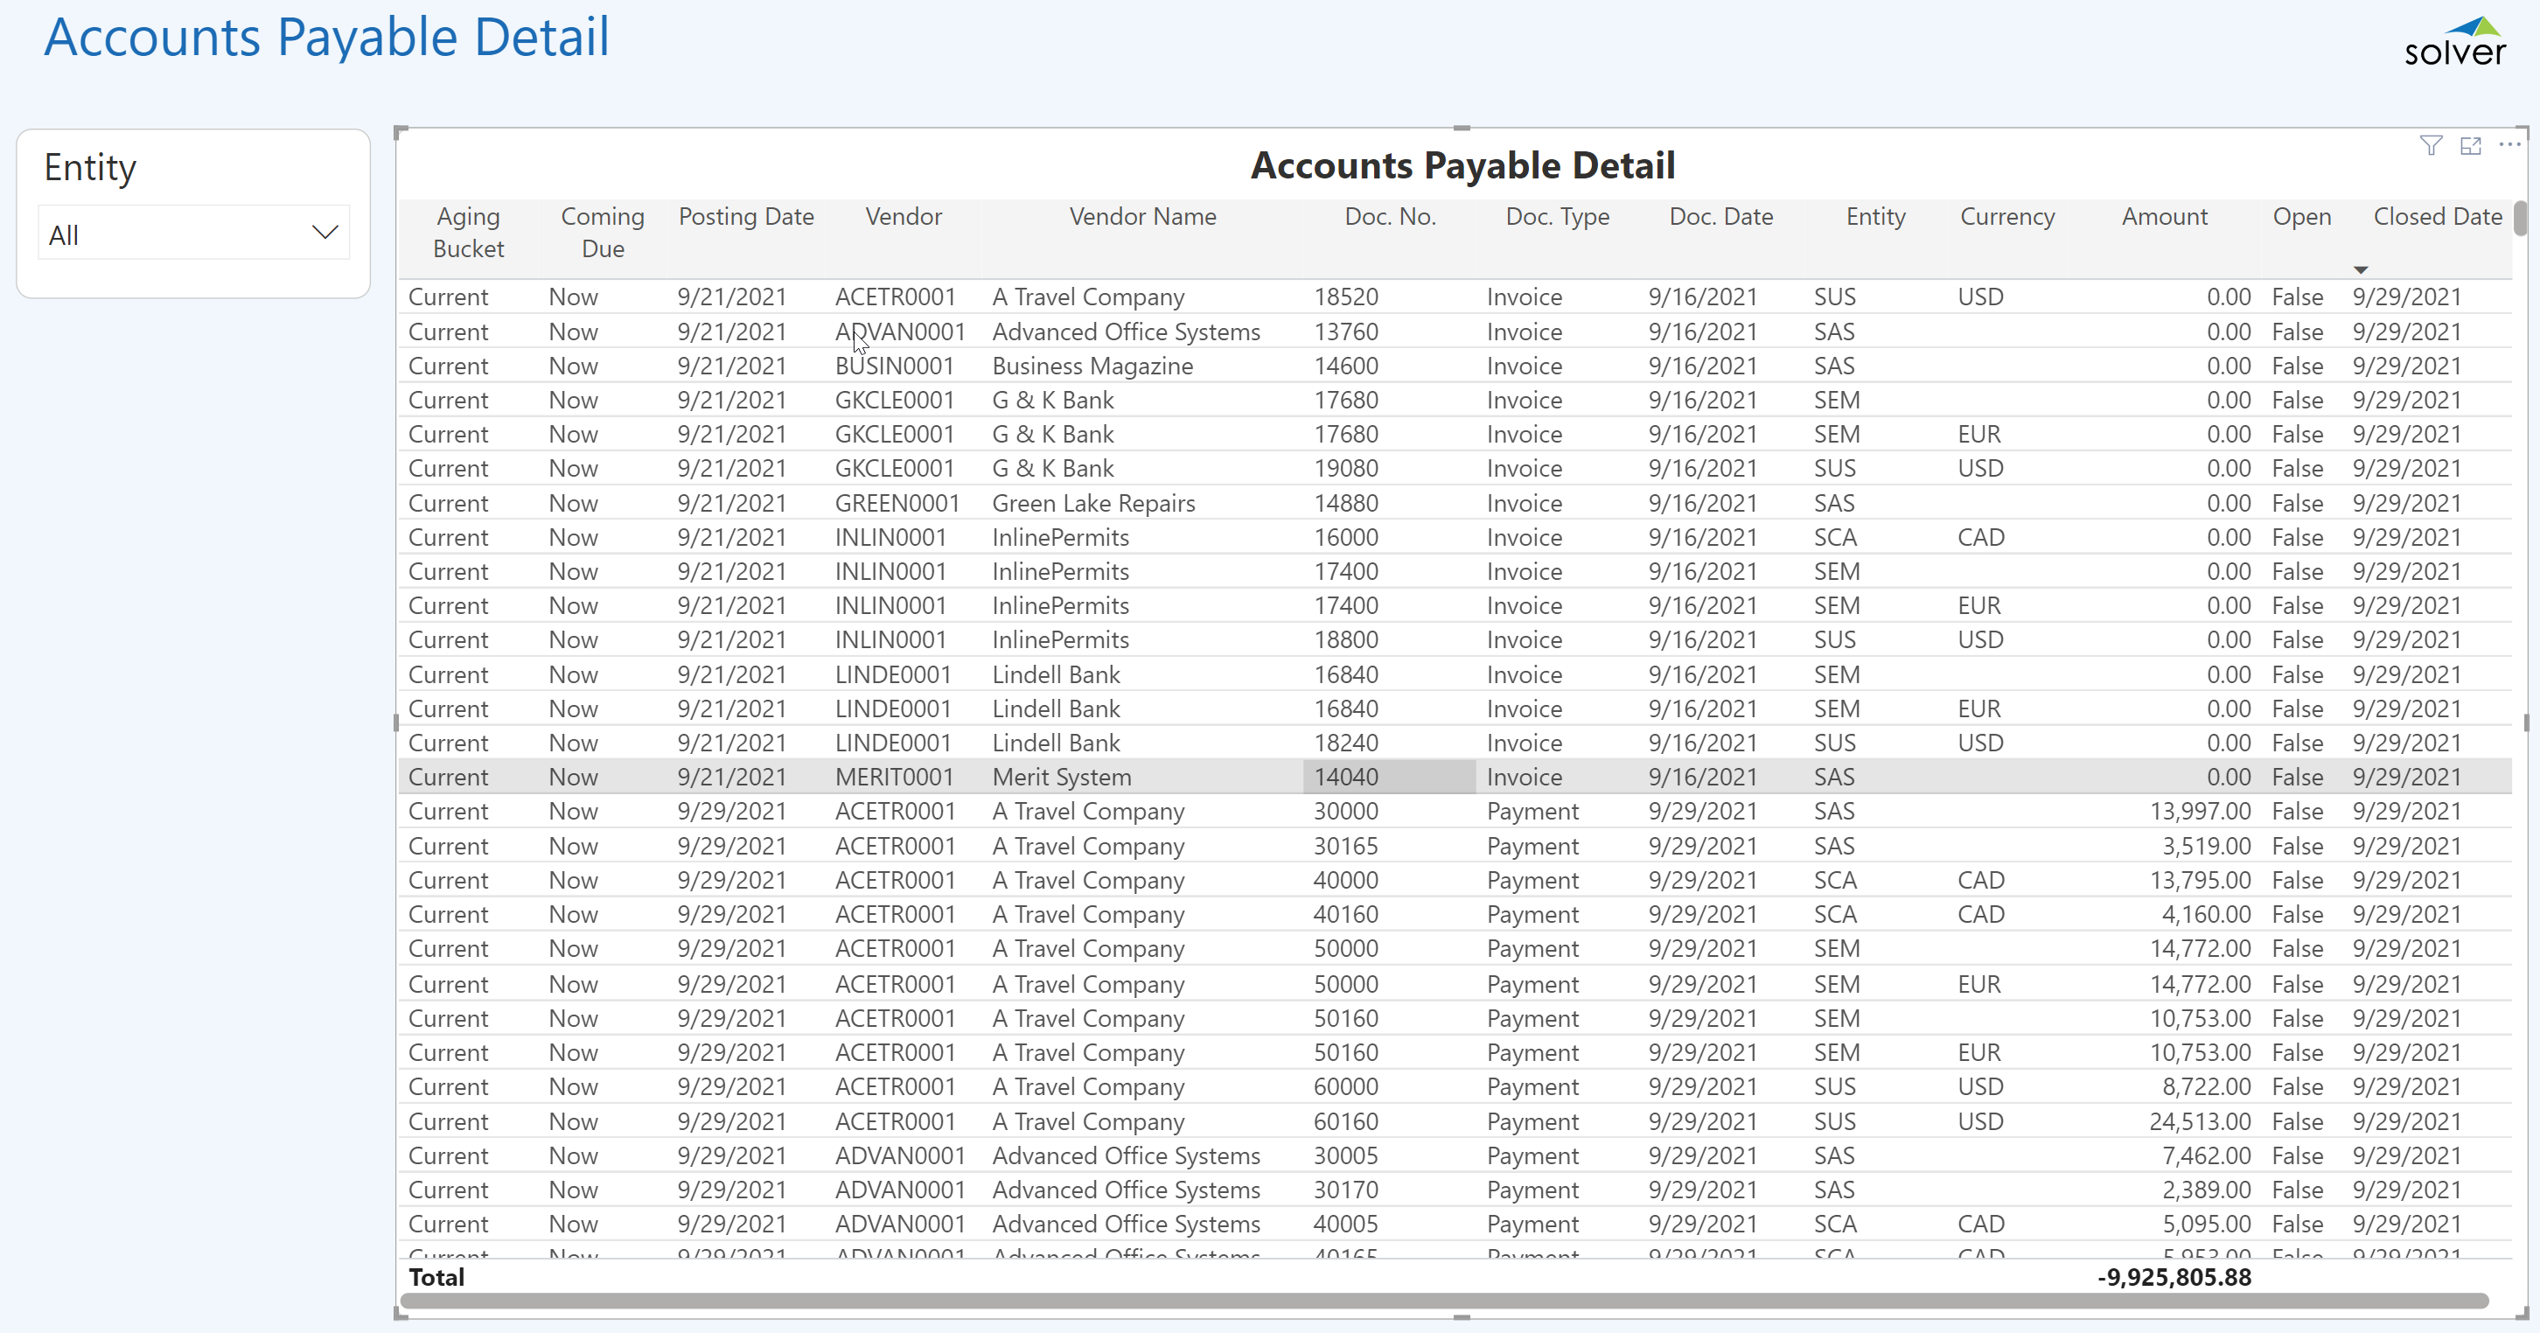Select the amount 8,722.00 cell
Image resolution: width=2540 pixels, height=1333 pixels.
pos(2206,1086)
